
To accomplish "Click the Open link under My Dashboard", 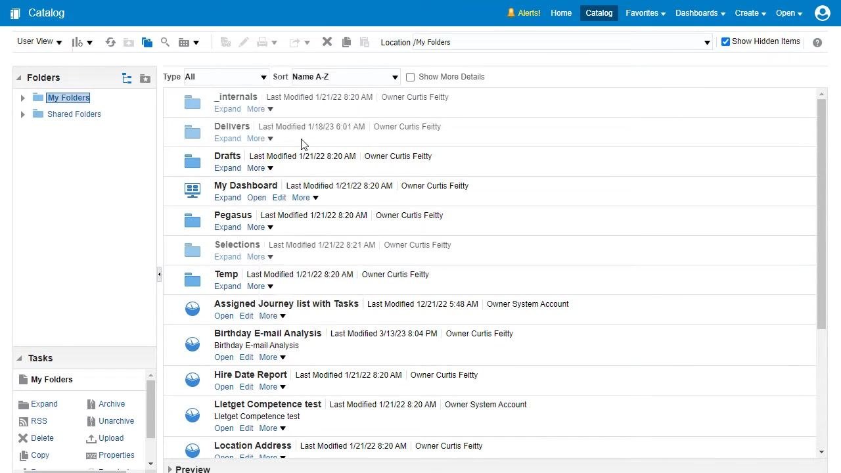I will [x=256, y=198].
